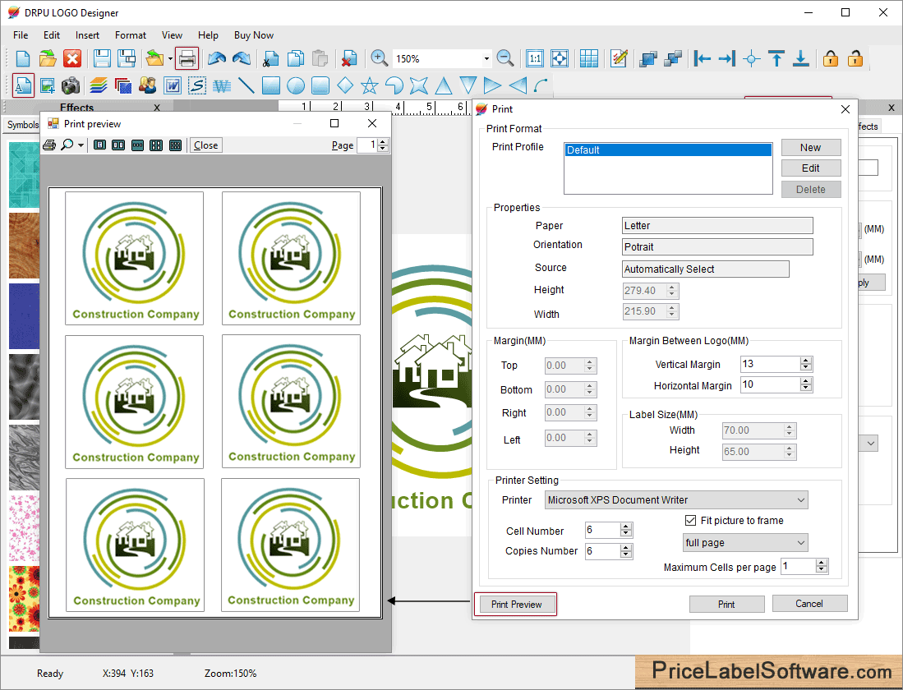The width and height of the screenshot is (903, 690).
Task: Open file using the folder icon
Action: click(x=47, y=59)
